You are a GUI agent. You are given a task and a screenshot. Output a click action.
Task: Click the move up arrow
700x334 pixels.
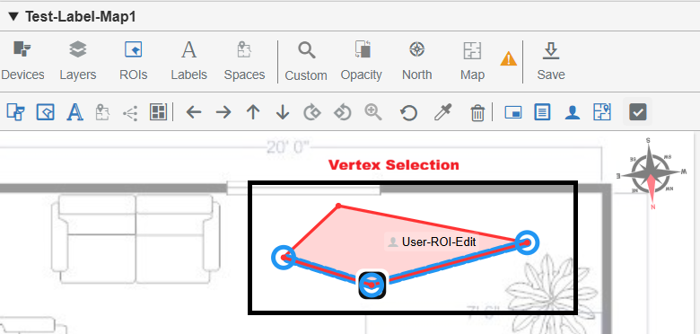pos(253,112)
